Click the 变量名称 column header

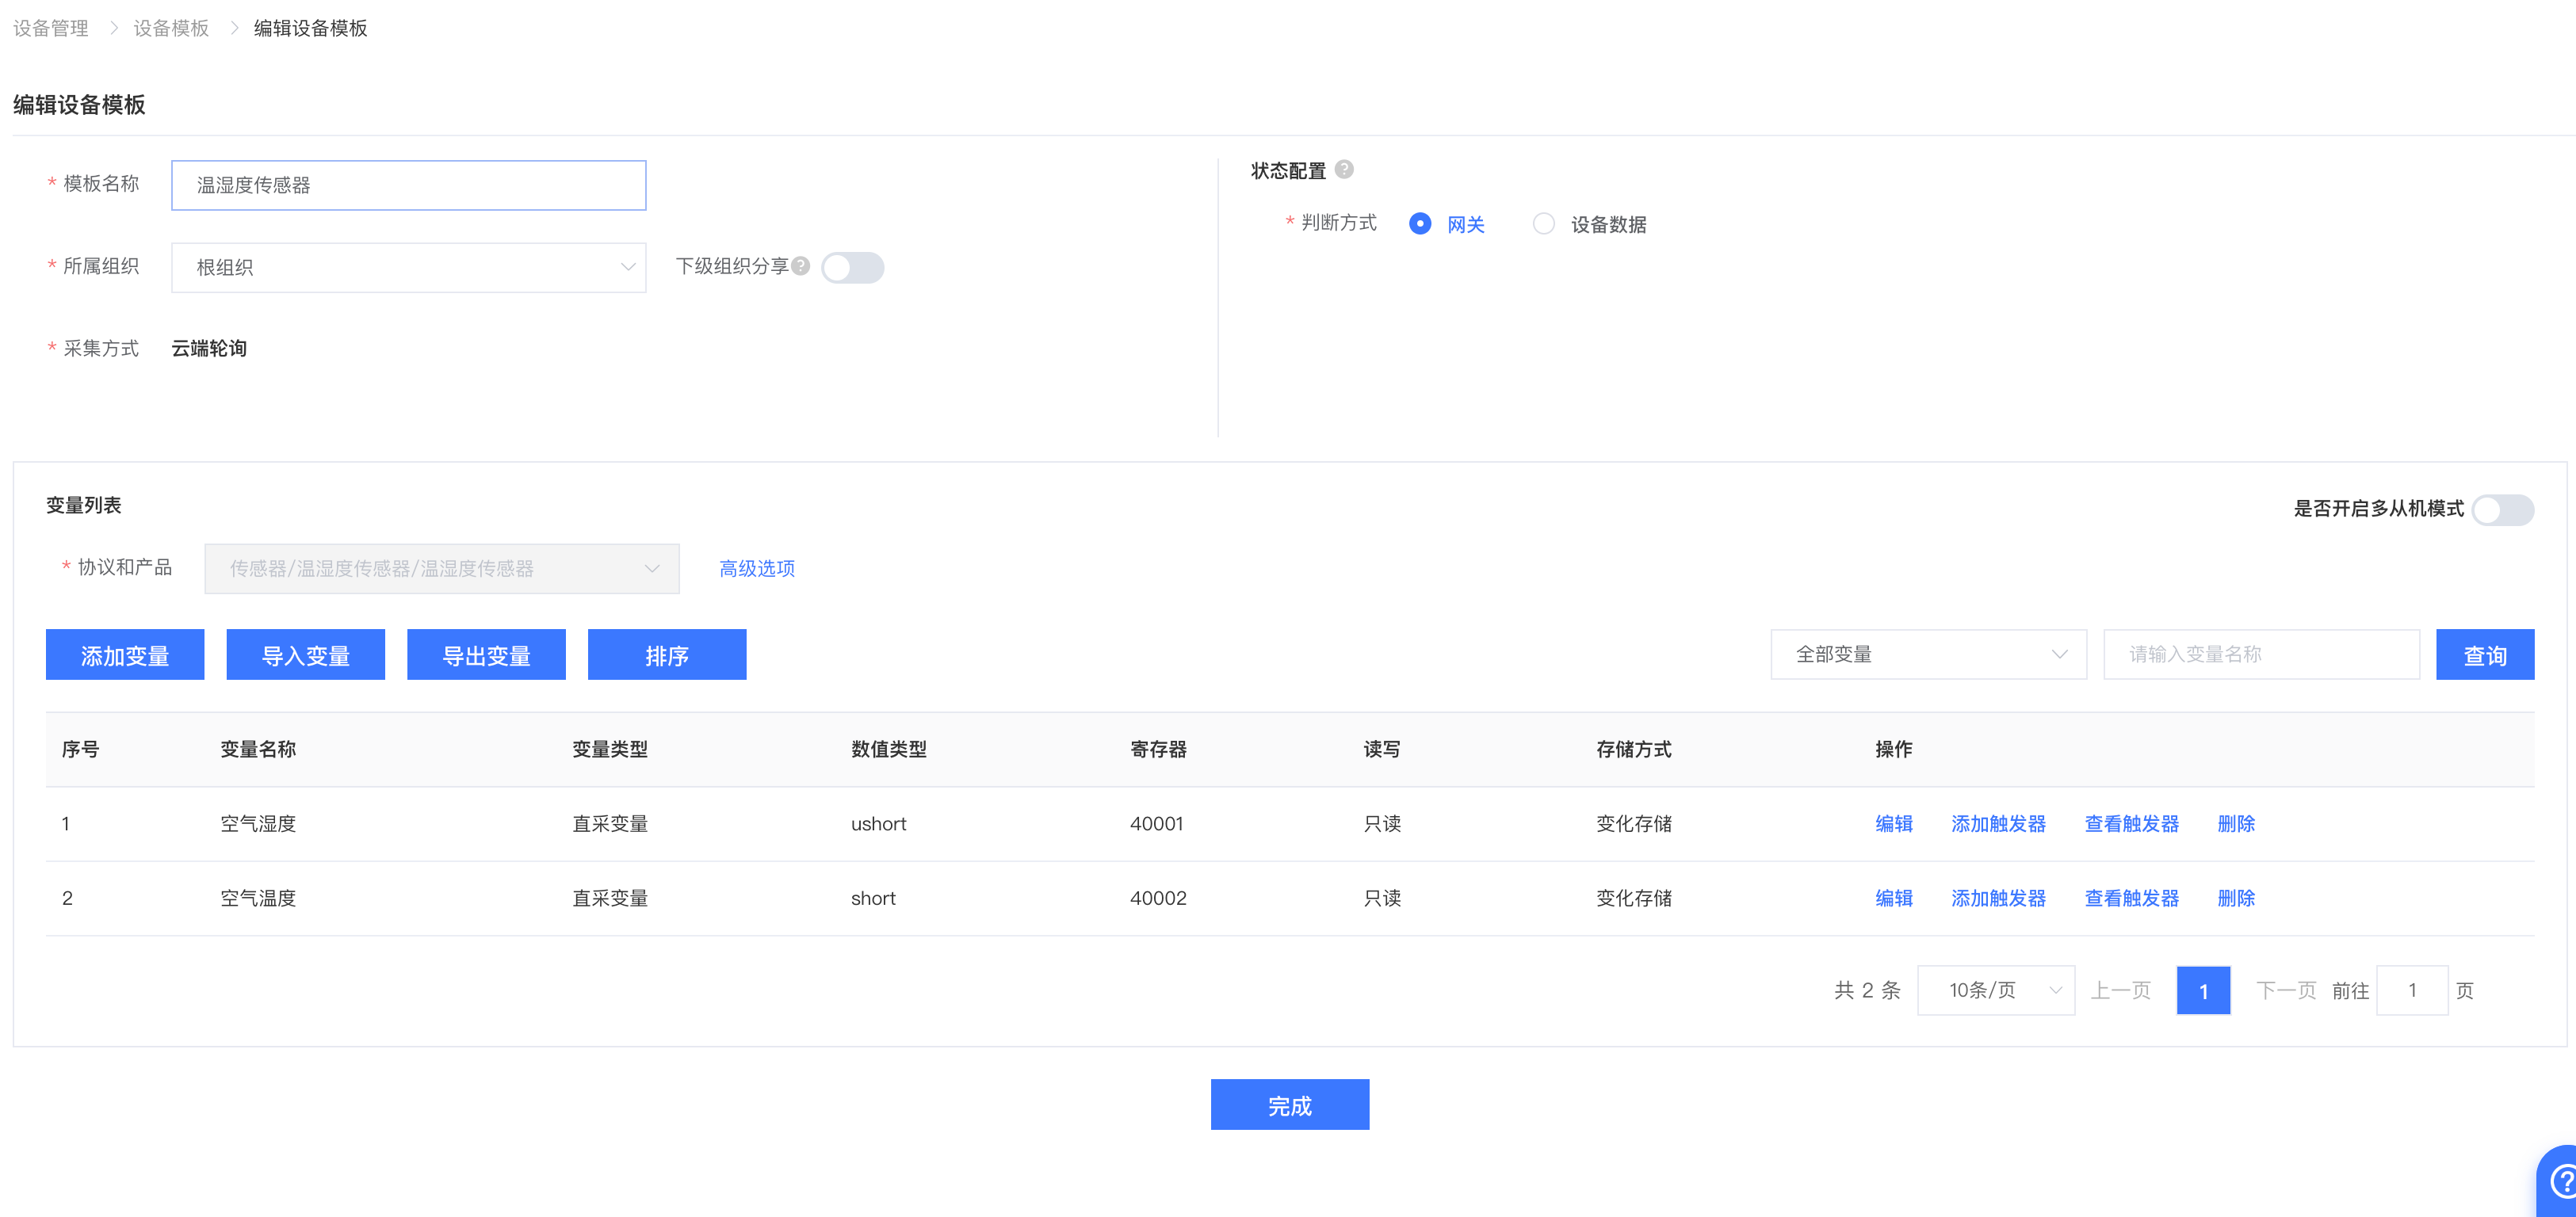coord(258,749)
